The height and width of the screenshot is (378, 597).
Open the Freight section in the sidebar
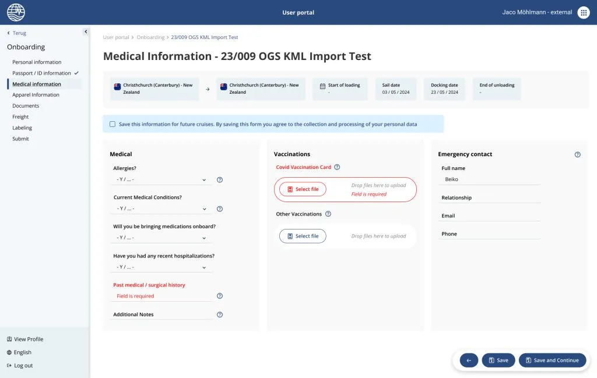pyautogui.click(x=20, y=116)
